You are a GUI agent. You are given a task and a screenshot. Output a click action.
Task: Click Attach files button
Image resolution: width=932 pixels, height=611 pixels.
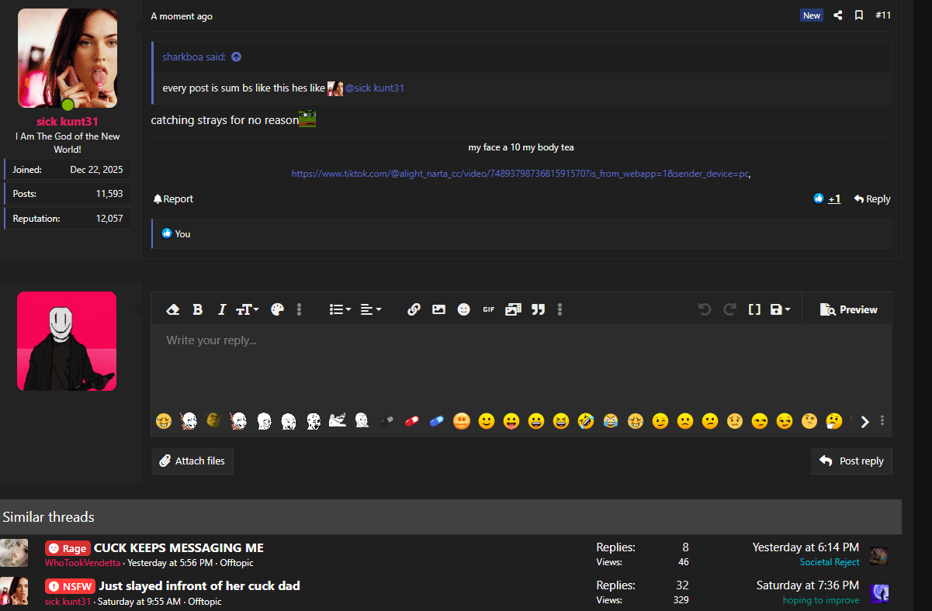192,461
